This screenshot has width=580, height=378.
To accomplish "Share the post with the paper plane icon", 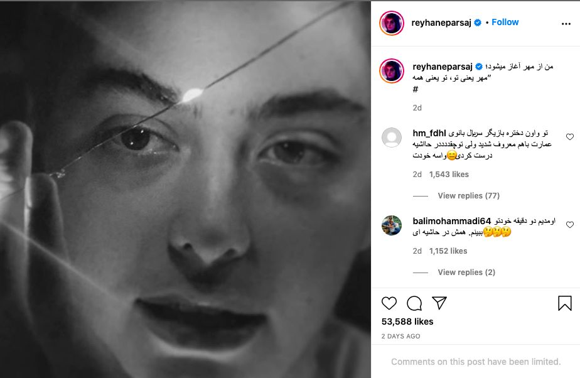I will 439,303.
